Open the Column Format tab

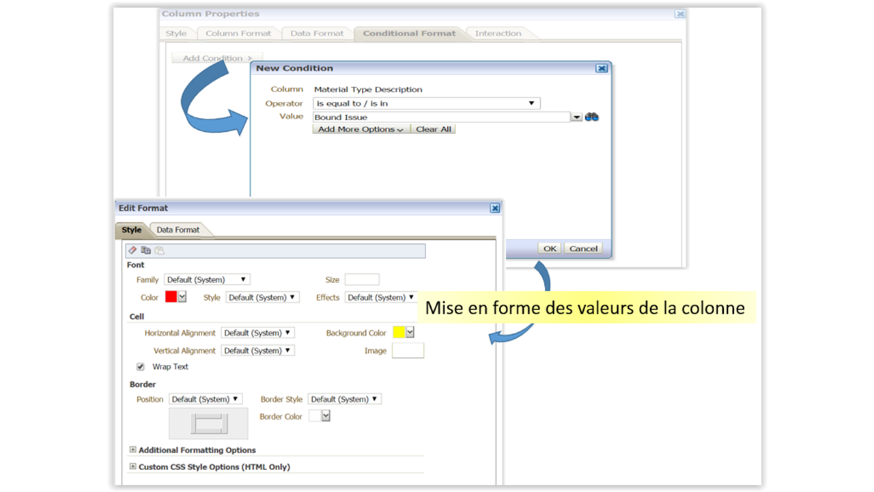coord(238,33)
